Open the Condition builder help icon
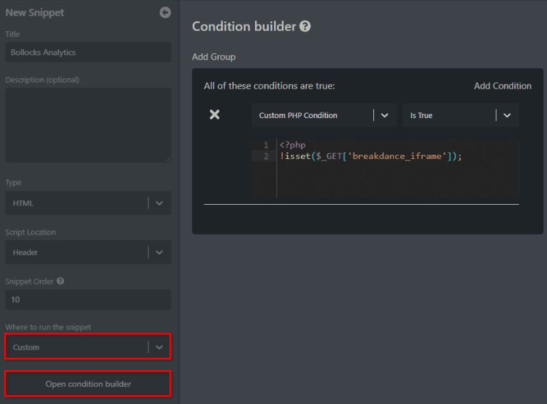The image size is (547, 404). click(x=303, y=26)
